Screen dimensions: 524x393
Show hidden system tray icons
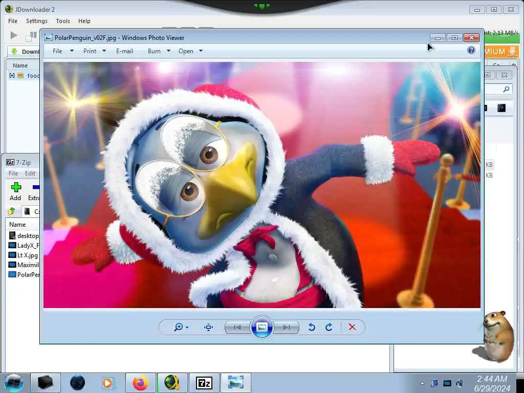click(422, 383)
